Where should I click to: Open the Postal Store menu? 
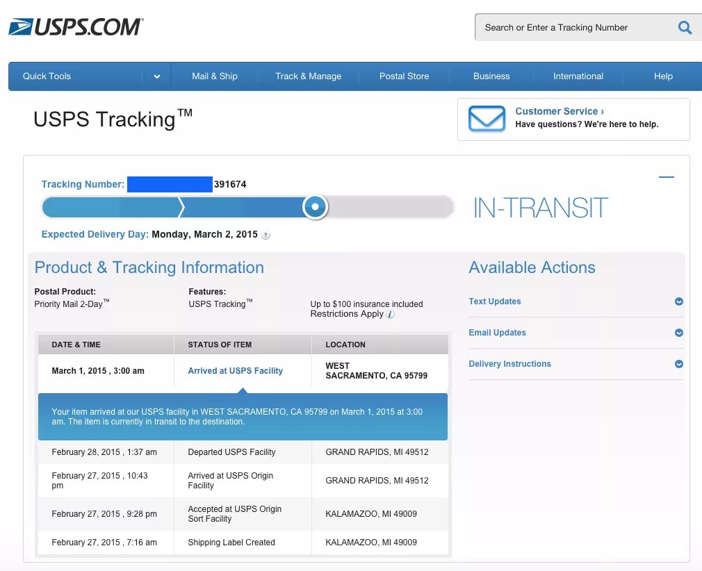[404, 76]
